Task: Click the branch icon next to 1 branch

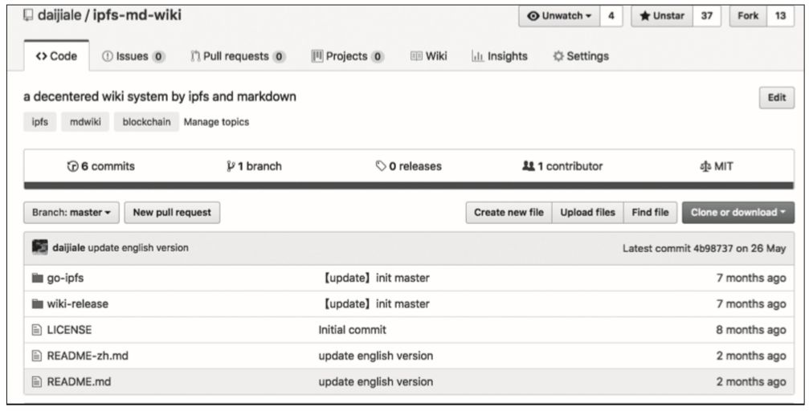Action: pyautogui.click(x=231, y=166)
